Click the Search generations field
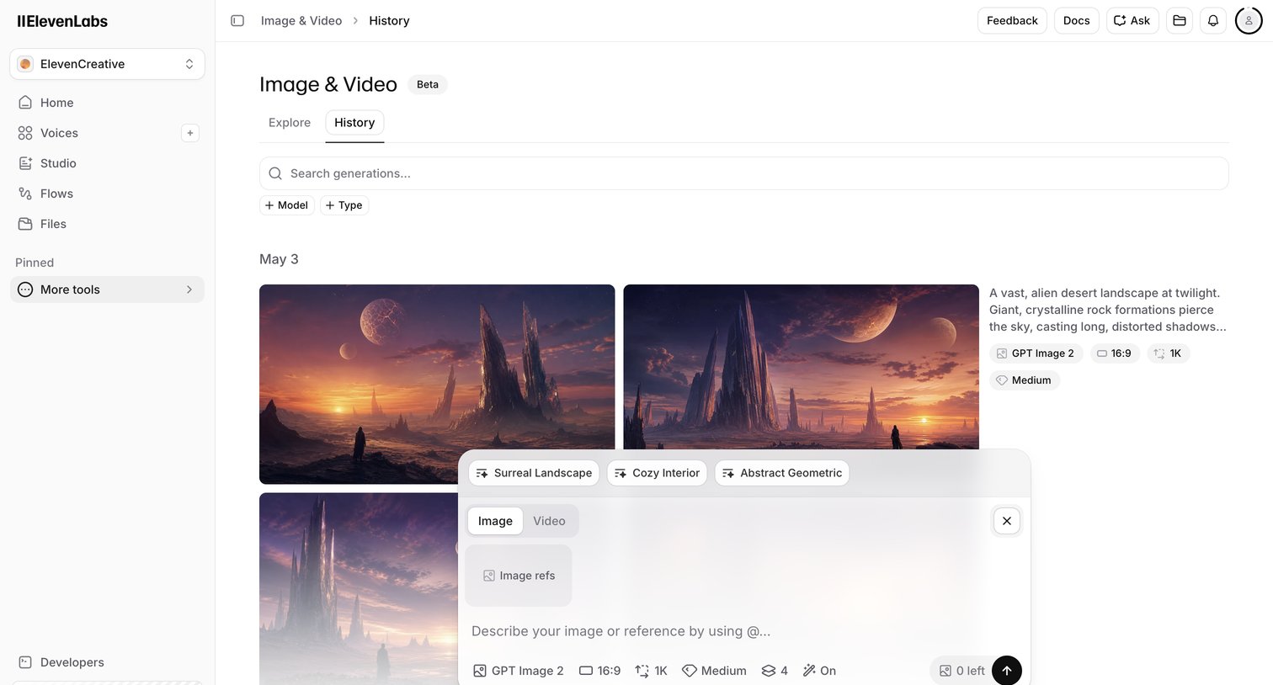Screen dimensions: 1273x685 743,173
